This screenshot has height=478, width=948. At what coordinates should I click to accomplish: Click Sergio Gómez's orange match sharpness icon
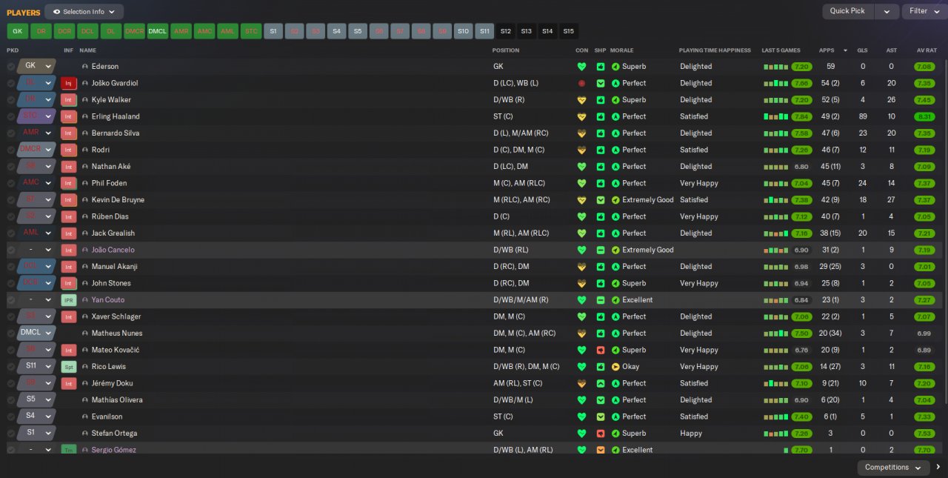point(601,450)
